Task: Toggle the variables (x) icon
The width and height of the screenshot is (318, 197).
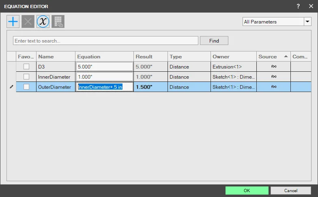Action: (43, 21)
